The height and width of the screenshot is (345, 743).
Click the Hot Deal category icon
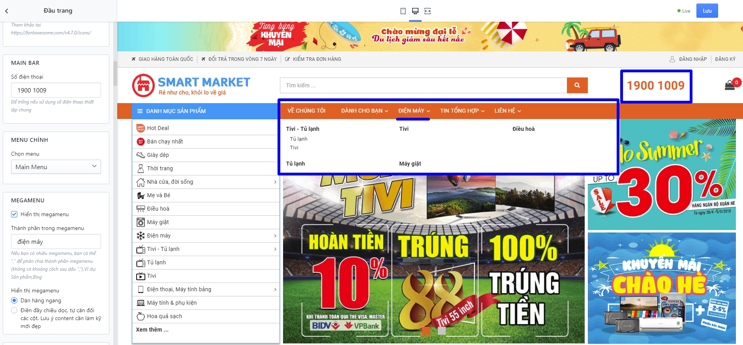point(141,128)
